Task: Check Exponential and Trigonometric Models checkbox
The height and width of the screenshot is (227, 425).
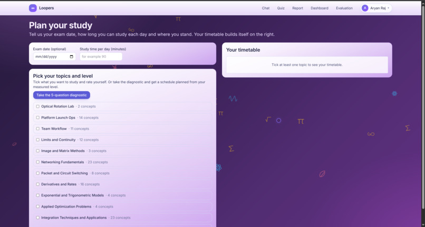Action: [x=37, y=195]
